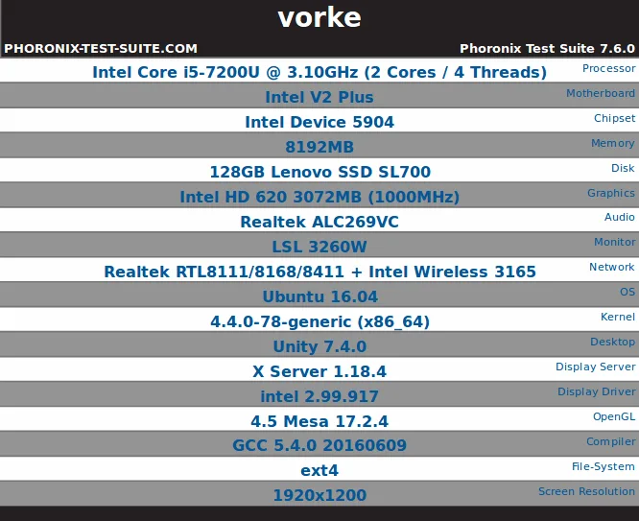Click the 'Chipset' label
Viewport: 639px width, 521px height.
615,118
